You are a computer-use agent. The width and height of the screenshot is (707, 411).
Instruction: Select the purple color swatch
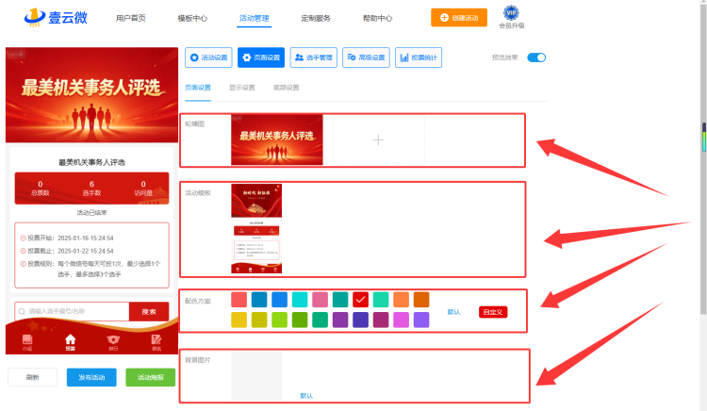[x=340, y=320]
